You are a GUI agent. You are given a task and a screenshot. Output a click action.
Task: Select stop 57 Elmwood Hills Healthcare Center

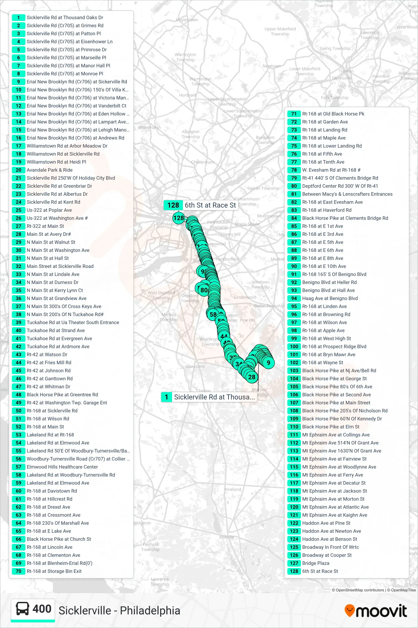(55, 467)
